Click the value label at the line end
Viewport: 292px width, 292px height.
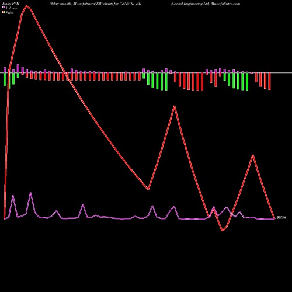point(281,218)
